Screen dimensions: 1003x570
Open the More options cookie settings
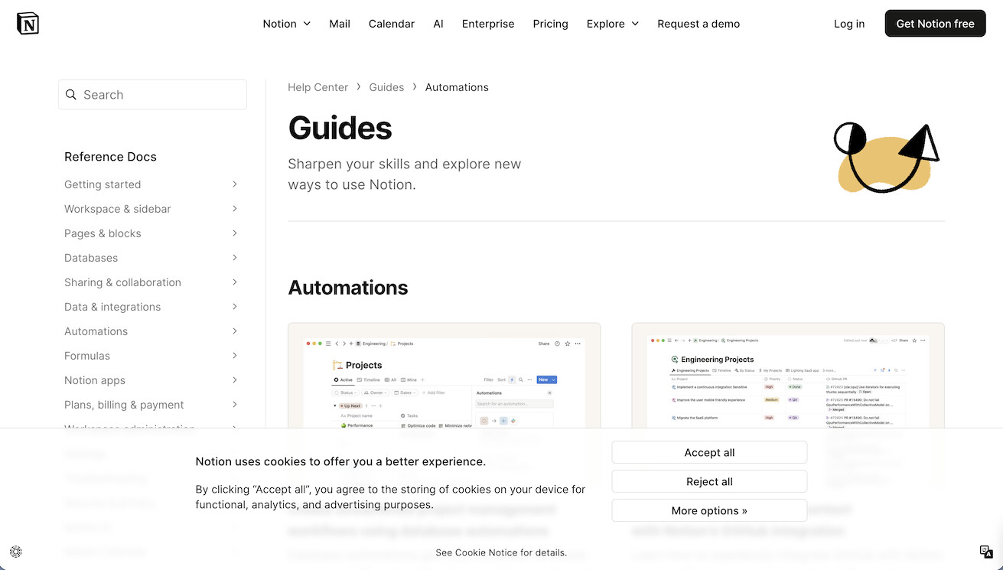tap(708, 510)
